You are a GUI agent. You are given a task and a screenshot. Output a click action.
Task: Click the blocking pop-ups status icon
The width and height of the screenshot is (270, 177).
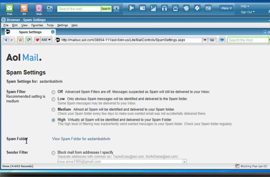click(237, 166)
